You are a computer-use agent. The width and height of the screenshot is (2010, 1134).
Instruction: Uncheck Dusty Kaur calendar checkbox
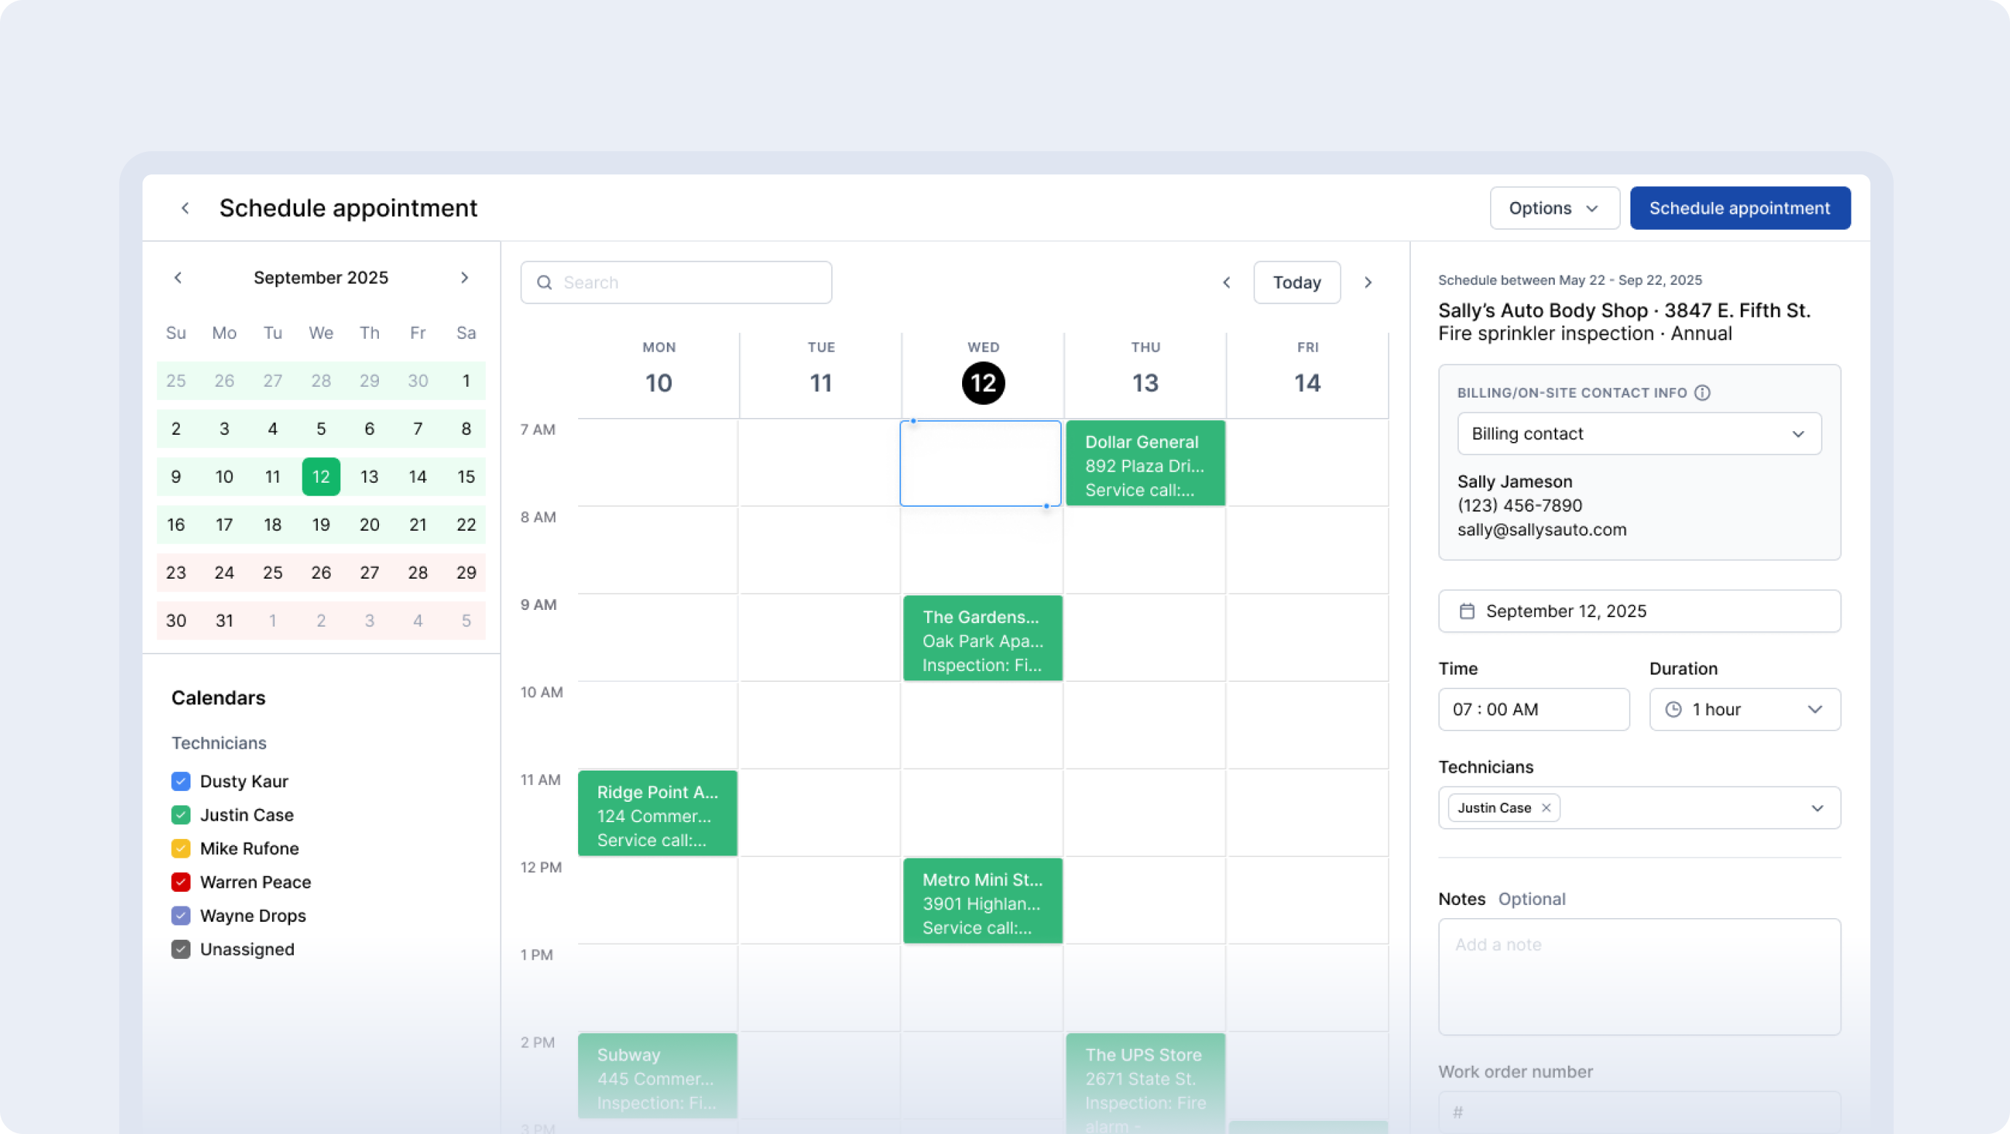(x=181, y=781)
